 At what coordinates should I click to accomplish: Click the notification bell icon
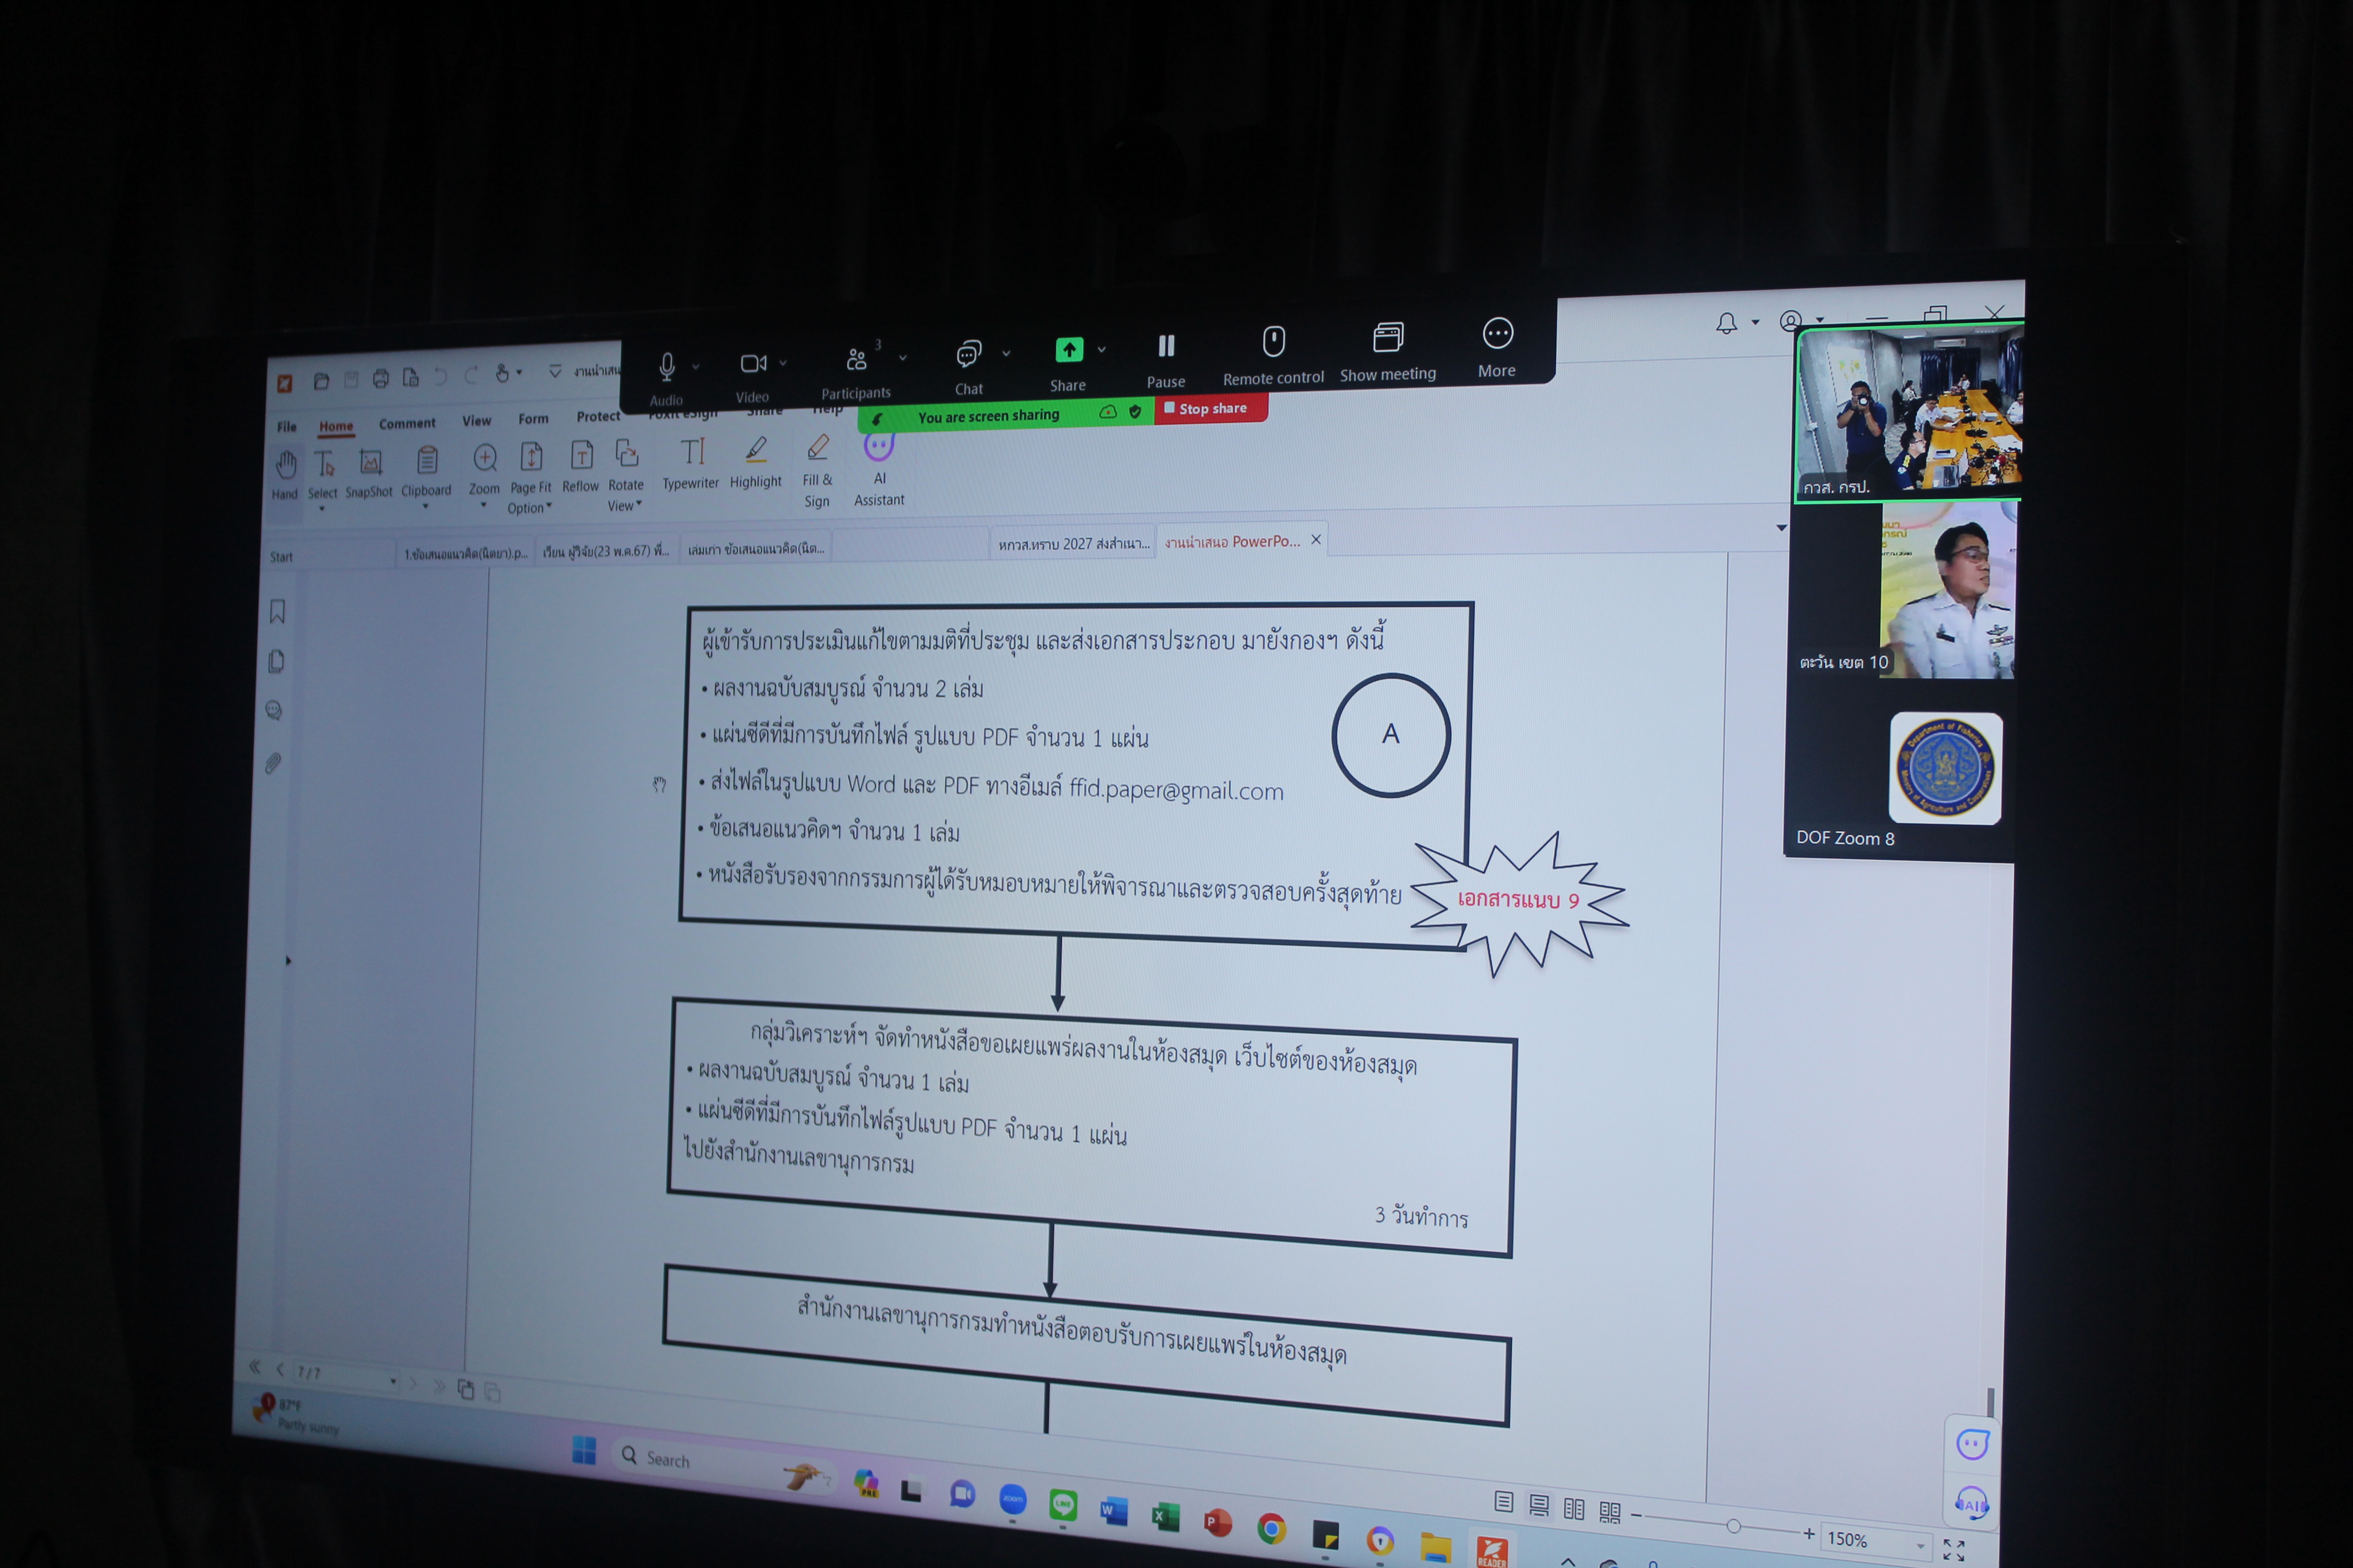1726,323
